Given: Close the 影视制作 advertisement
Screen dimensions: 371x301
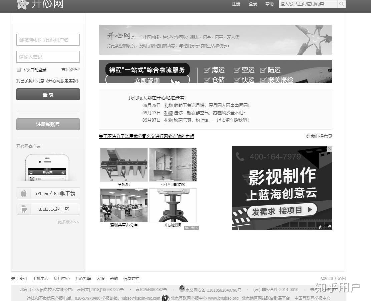Looking at the screenshot, I should tap(330, 149).
